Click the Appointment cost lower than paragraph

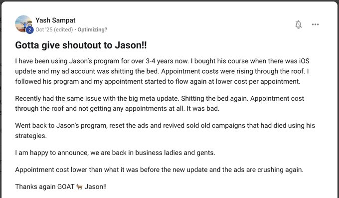[x=160, y=170]
